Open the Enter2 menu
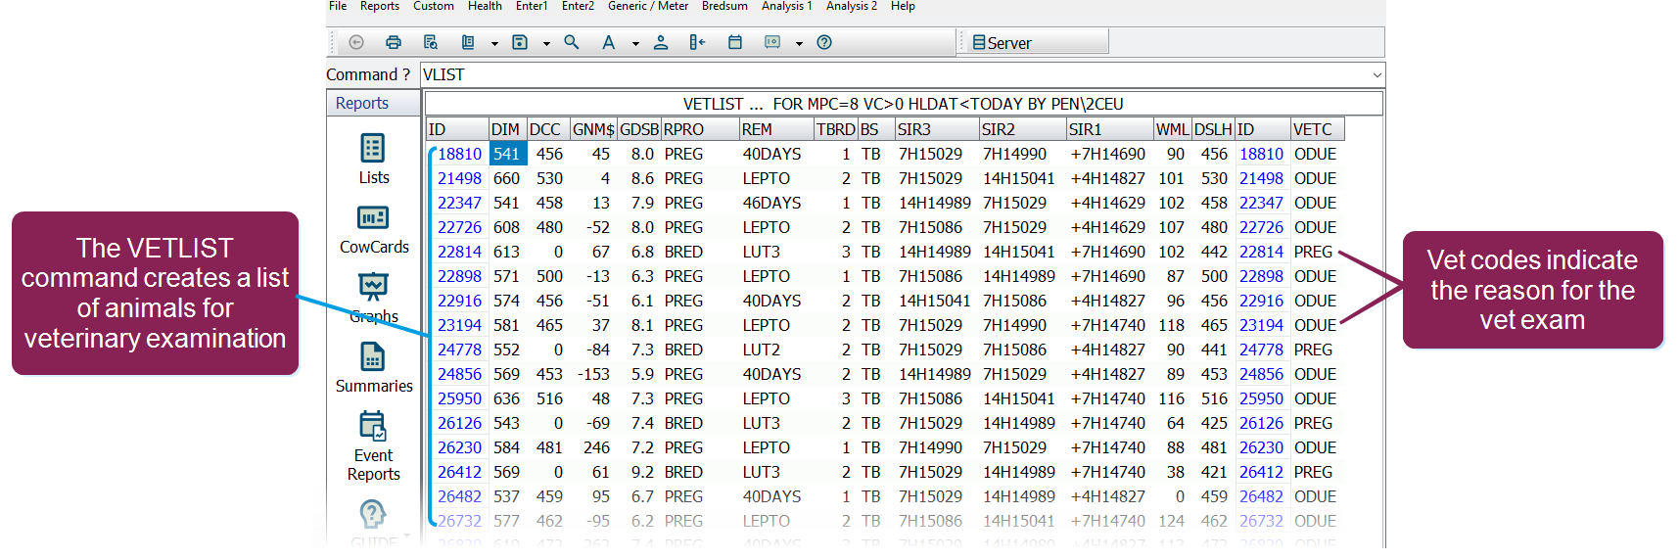This screenshot has height=560, width=1680. [x=578, y=6]
